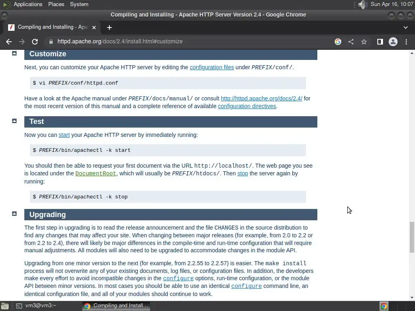This screenshot has width=415, height=311.
Task: Open the clock showing Sun Apr 16
Action: 392,4
